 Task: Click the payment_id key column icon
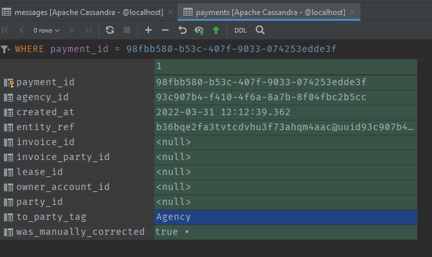pyautogui.click(x=8, y=83)
